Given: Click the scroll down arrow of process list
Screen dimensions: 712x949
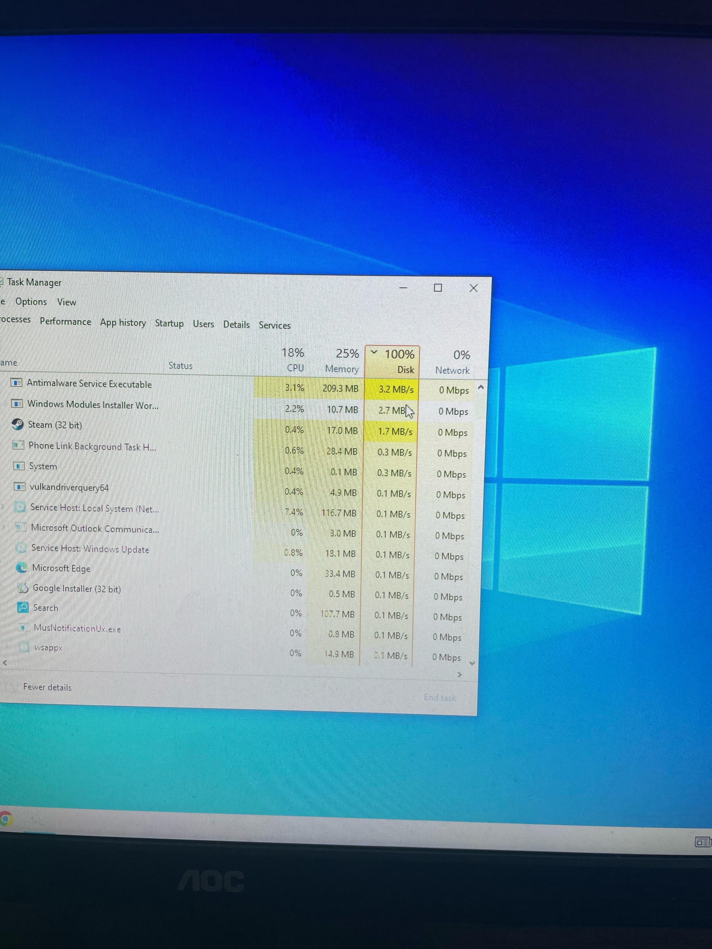Looking at the screenshot, I should point(472,663).
